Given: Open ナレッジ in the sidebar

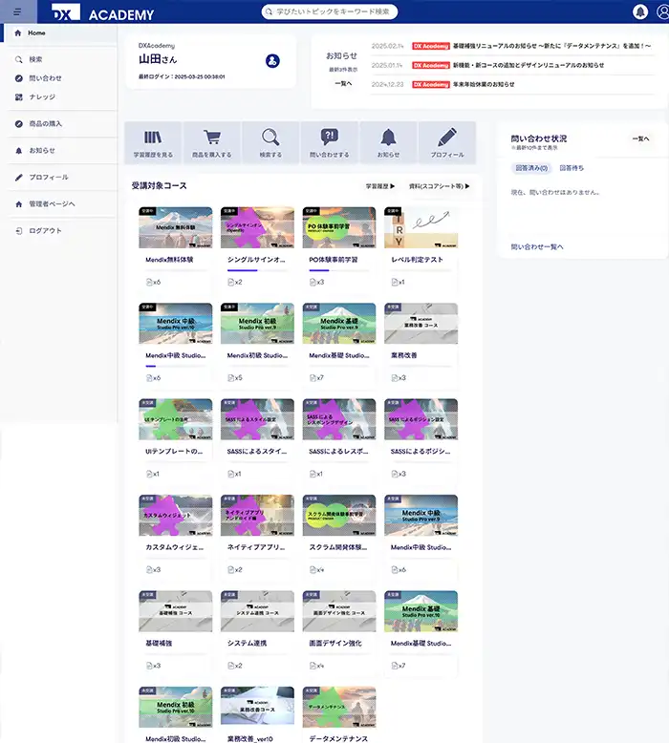Looking at the screenshot, I should pos(42,97).
